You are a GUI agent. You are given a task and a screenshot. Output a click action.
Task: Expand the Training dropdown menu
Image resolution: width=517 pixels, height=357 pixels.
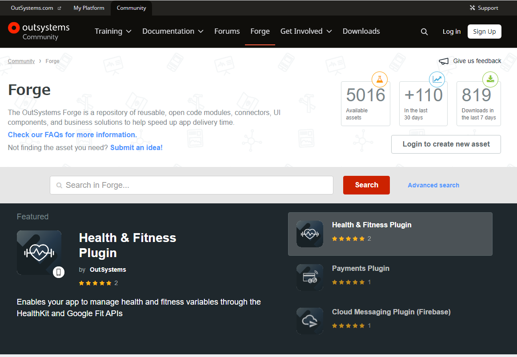(x=113, y=32)
